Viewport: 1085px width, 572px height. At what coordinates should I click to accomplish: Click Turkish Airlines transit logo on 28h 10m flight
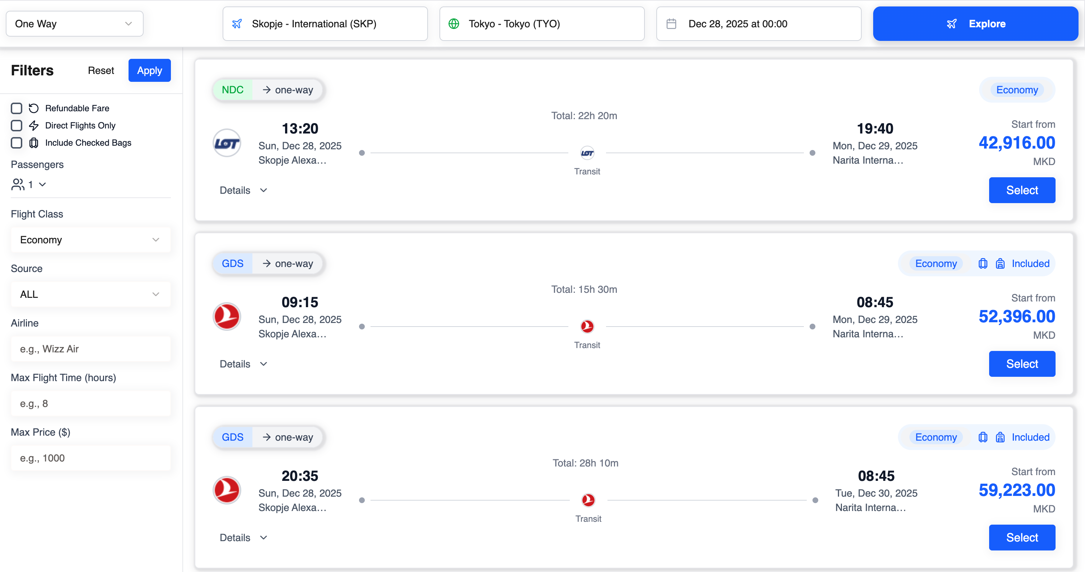pos(588,501)
